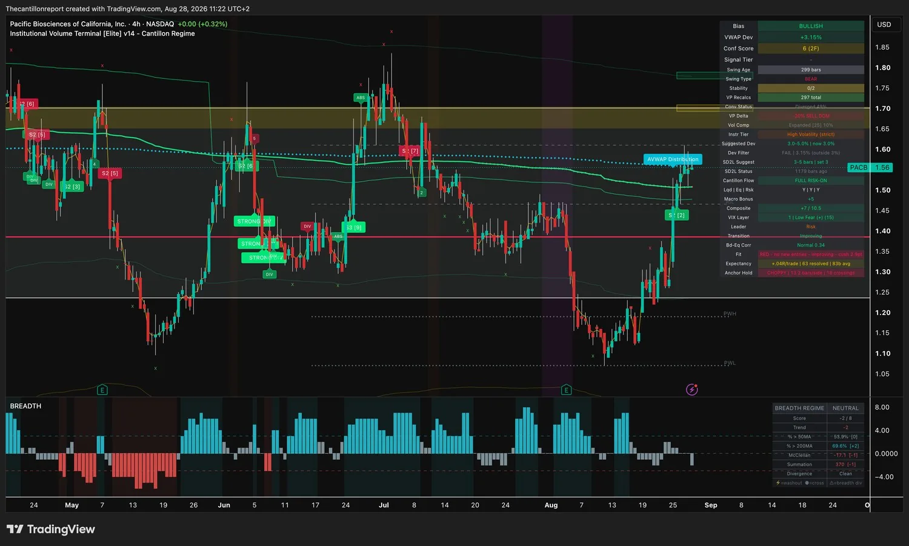Click the Sep label on the time axis
The image size is (909, 546).
711,505
